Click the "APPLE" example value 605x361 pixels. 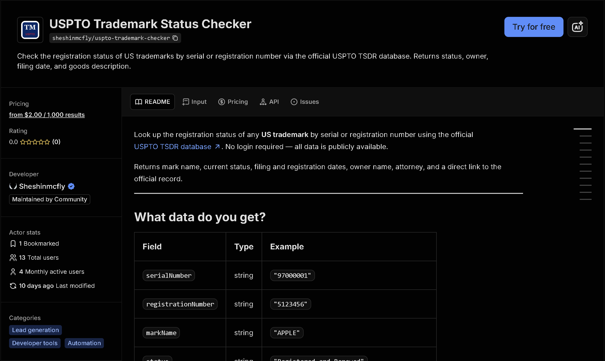tap(287, 333)
